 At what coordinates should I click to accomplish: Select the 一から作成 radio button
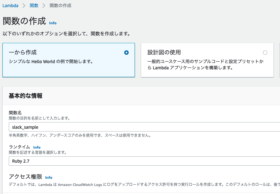click(126, 53)
